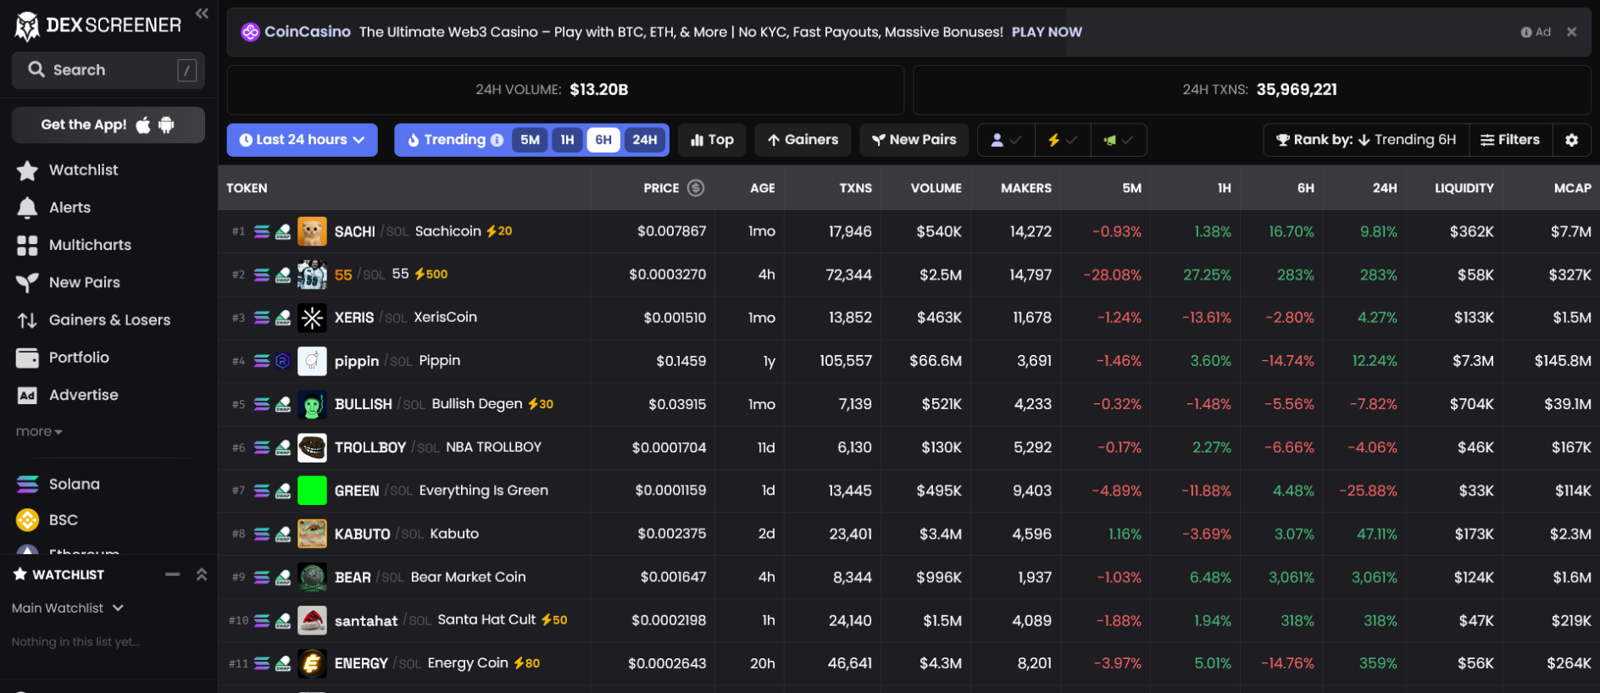Click the green GREEN token thumbnail
The height and width of the screenshot is (693, 1600).
click(312, 491)
